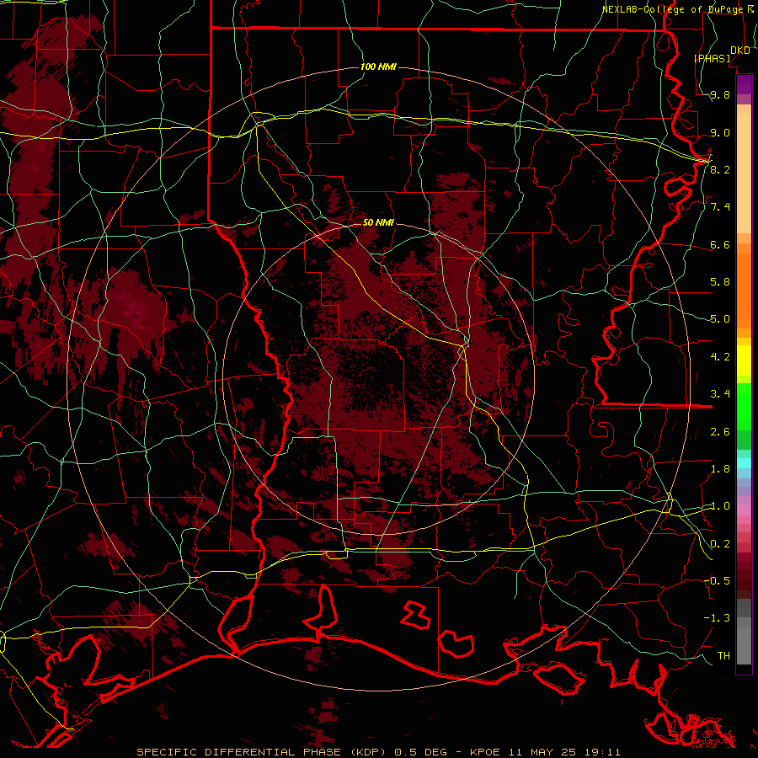Pick the dark orange color bar segment
The image size is (758, 758).
pyautogui.click(x=744, y=291)
